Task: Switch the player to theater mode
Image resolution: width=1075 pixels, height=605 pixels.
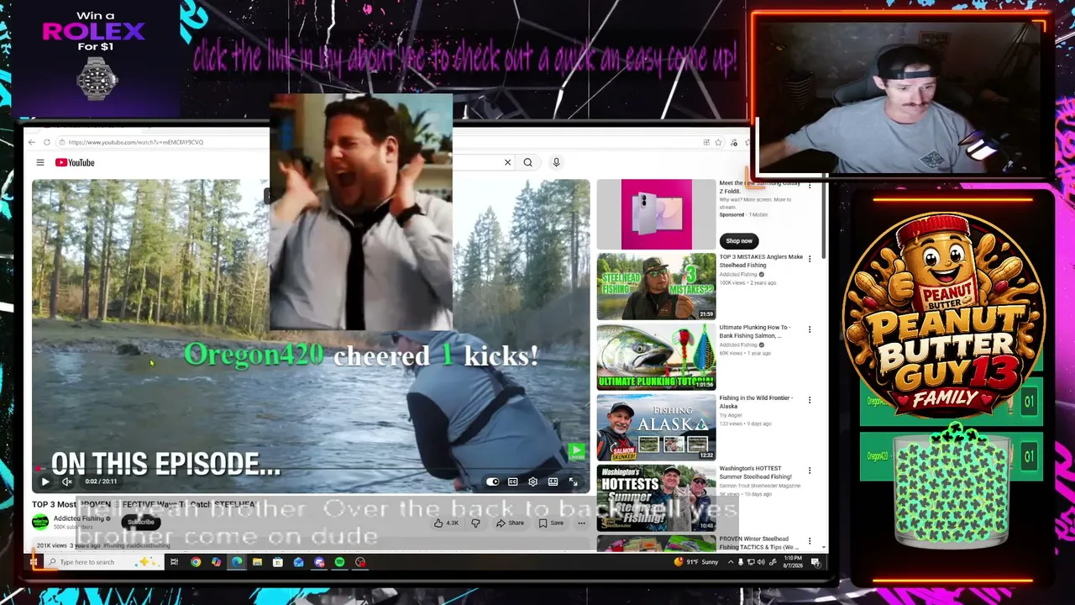Action: [553, 481]
